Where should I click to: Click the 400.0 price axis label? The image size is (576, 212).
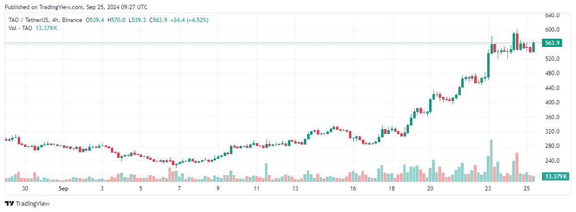pos(552,102)
